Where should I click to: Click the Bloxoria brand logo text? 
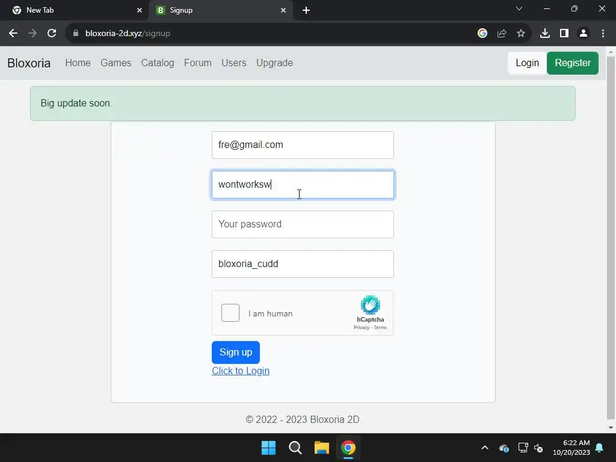(x=29, y=63)
